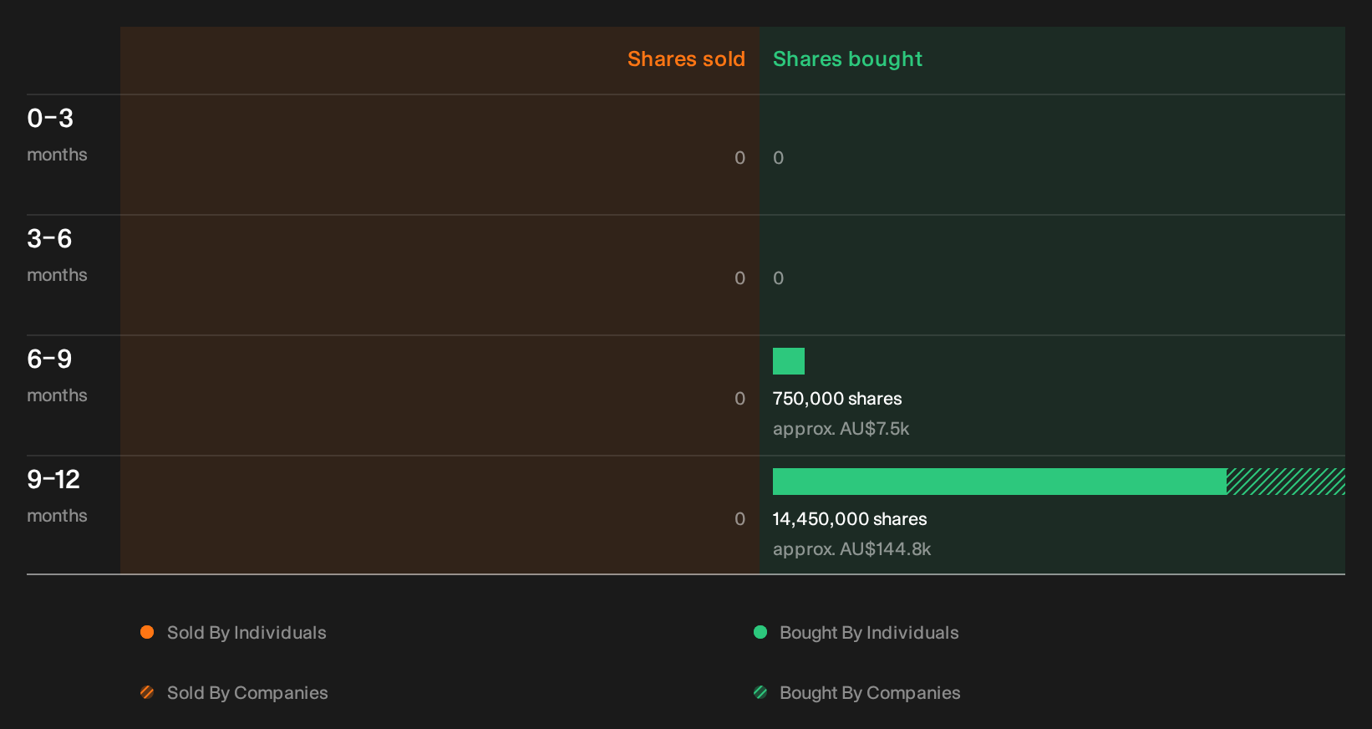Viewport: 1372px width, 729px height.
Task: Click the shares sold 0 in 0-3 months row
Action: click(739, 158)
